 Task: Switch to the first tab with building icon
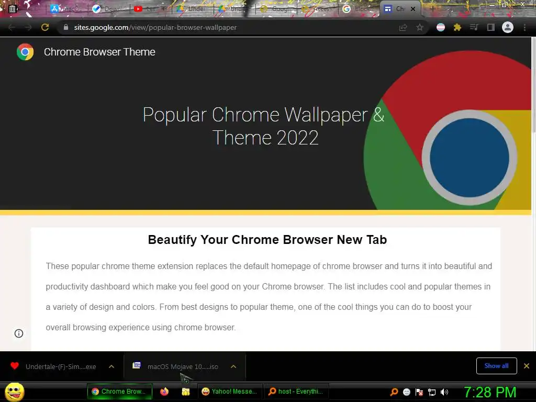13,9
